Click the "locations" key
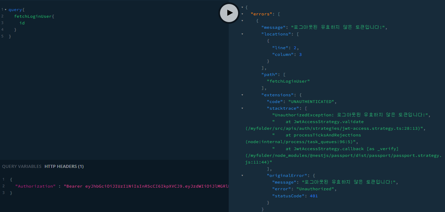Screen dimensions: 445x212 [x=277, y=34]
